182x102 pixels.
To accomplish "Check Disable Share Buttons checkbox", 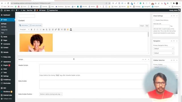I will tap(154, 20).
